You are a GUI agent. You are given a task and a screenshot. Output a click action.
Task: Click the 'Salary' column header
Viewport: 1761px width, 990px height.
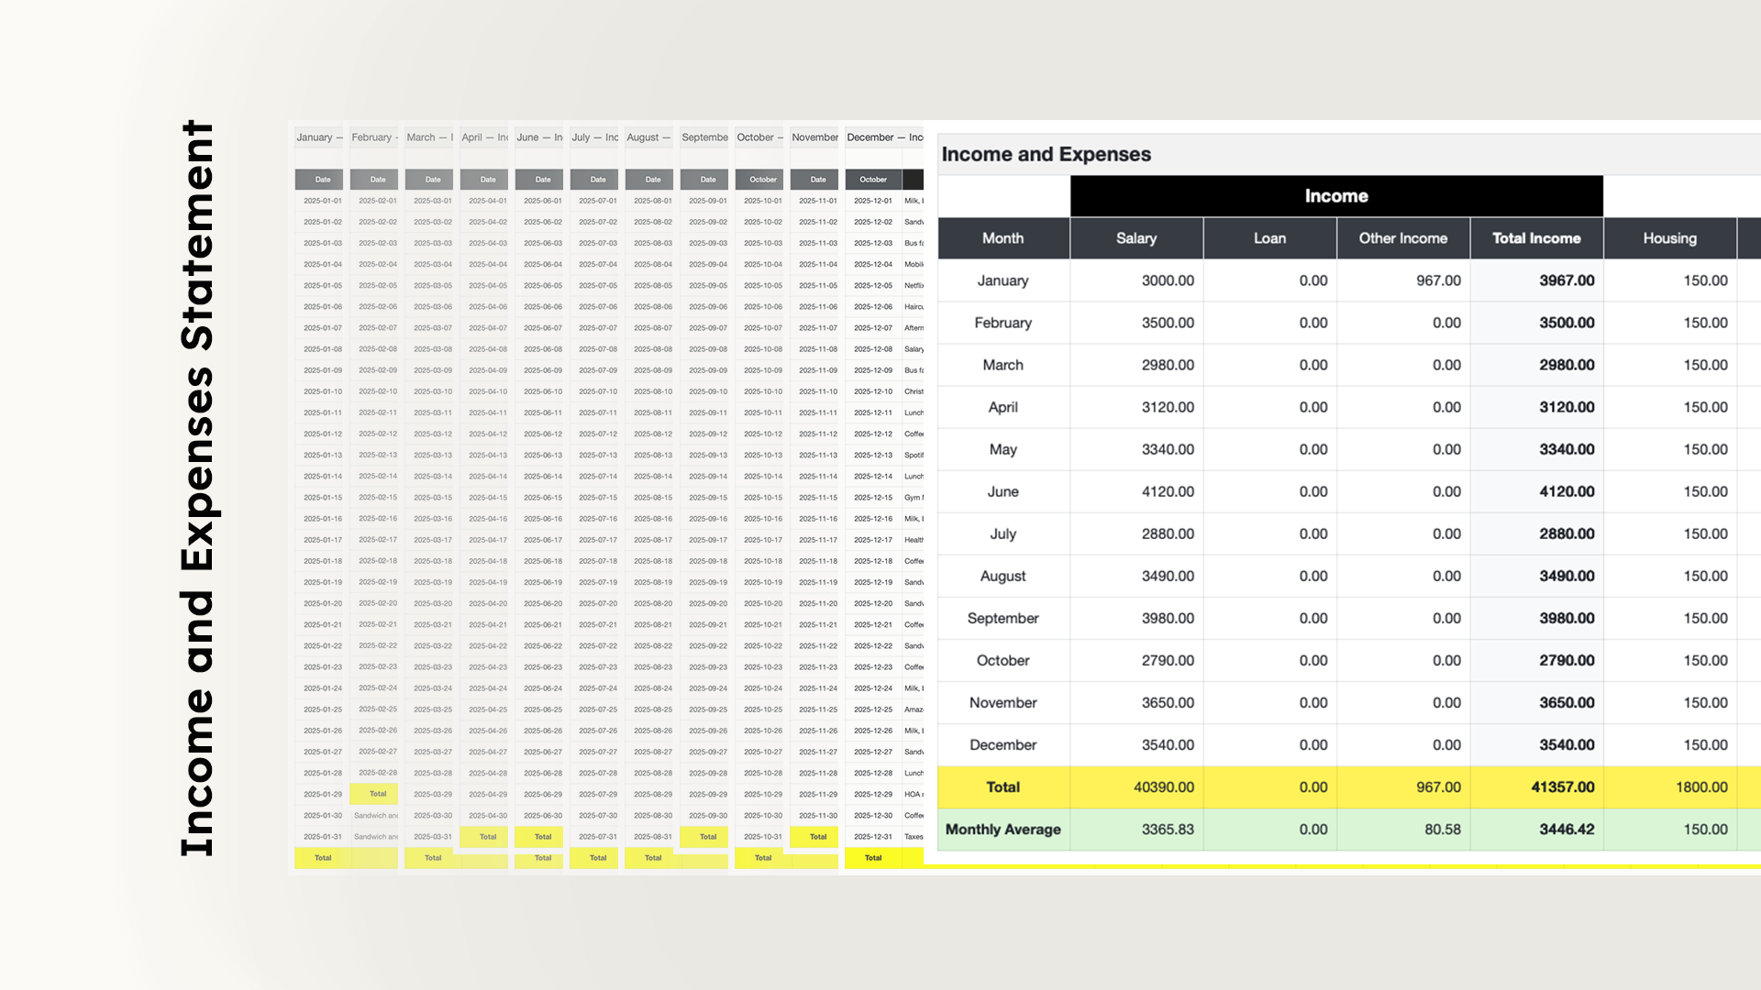[1136, 238]
